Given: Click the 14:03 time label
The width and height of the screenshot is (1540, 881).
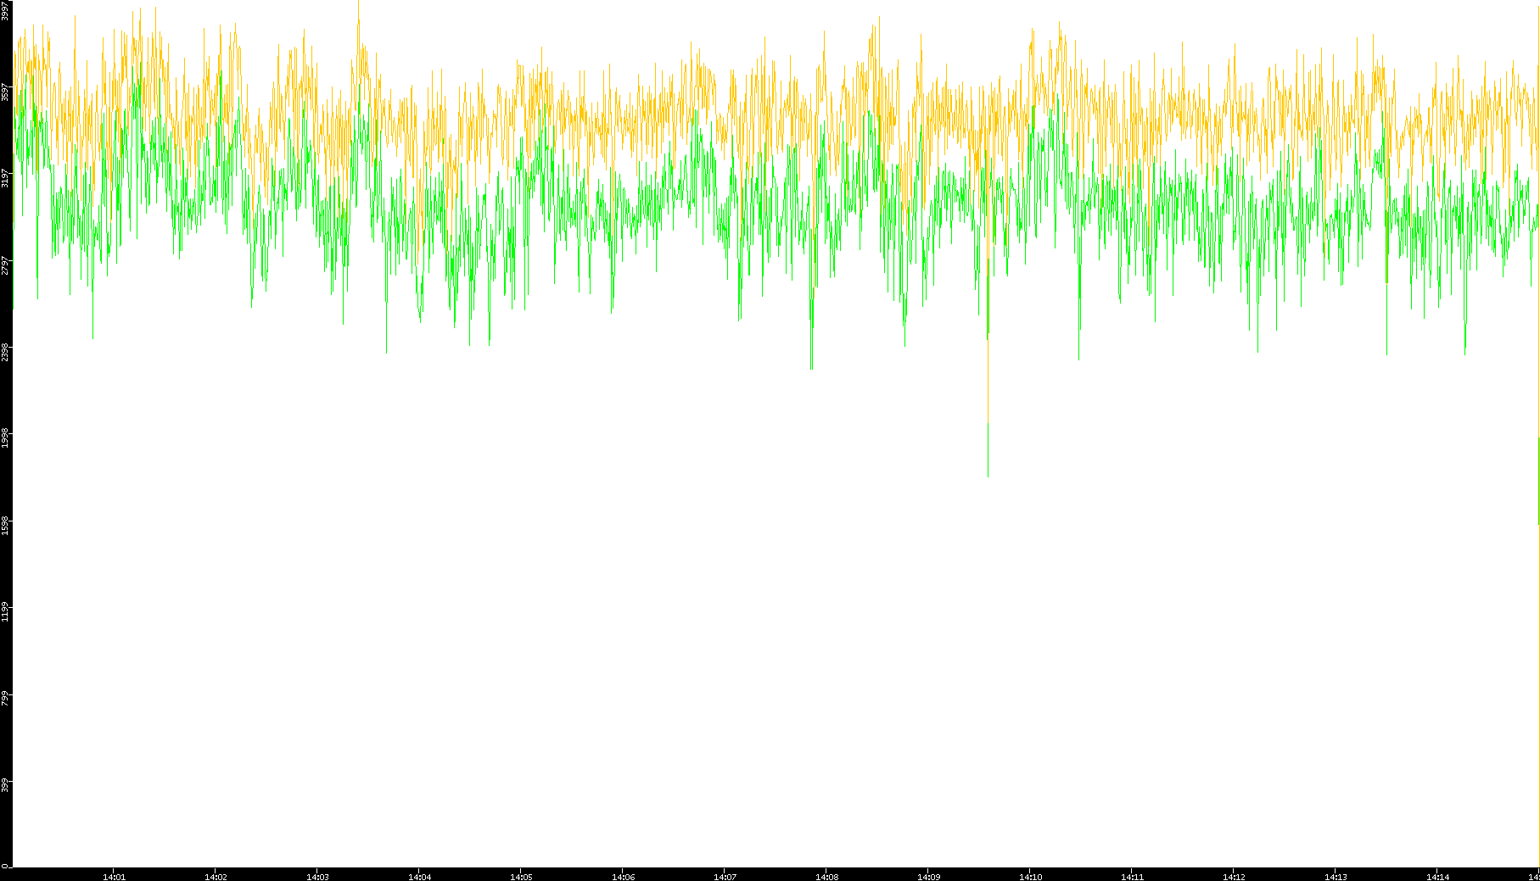Looking at the screenshot, I should click(317, 877).
